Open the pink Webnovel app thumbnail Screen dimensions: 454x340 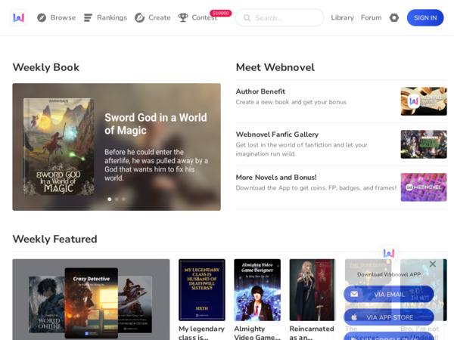(424, 187)
